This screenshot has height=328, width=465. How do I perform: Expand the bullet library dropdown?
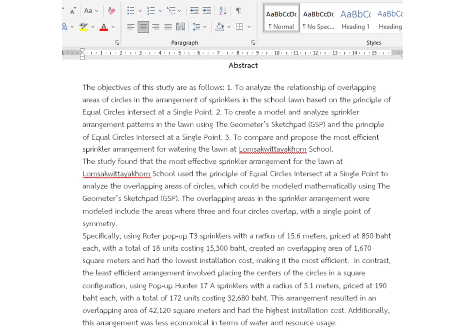pos(140,11)
